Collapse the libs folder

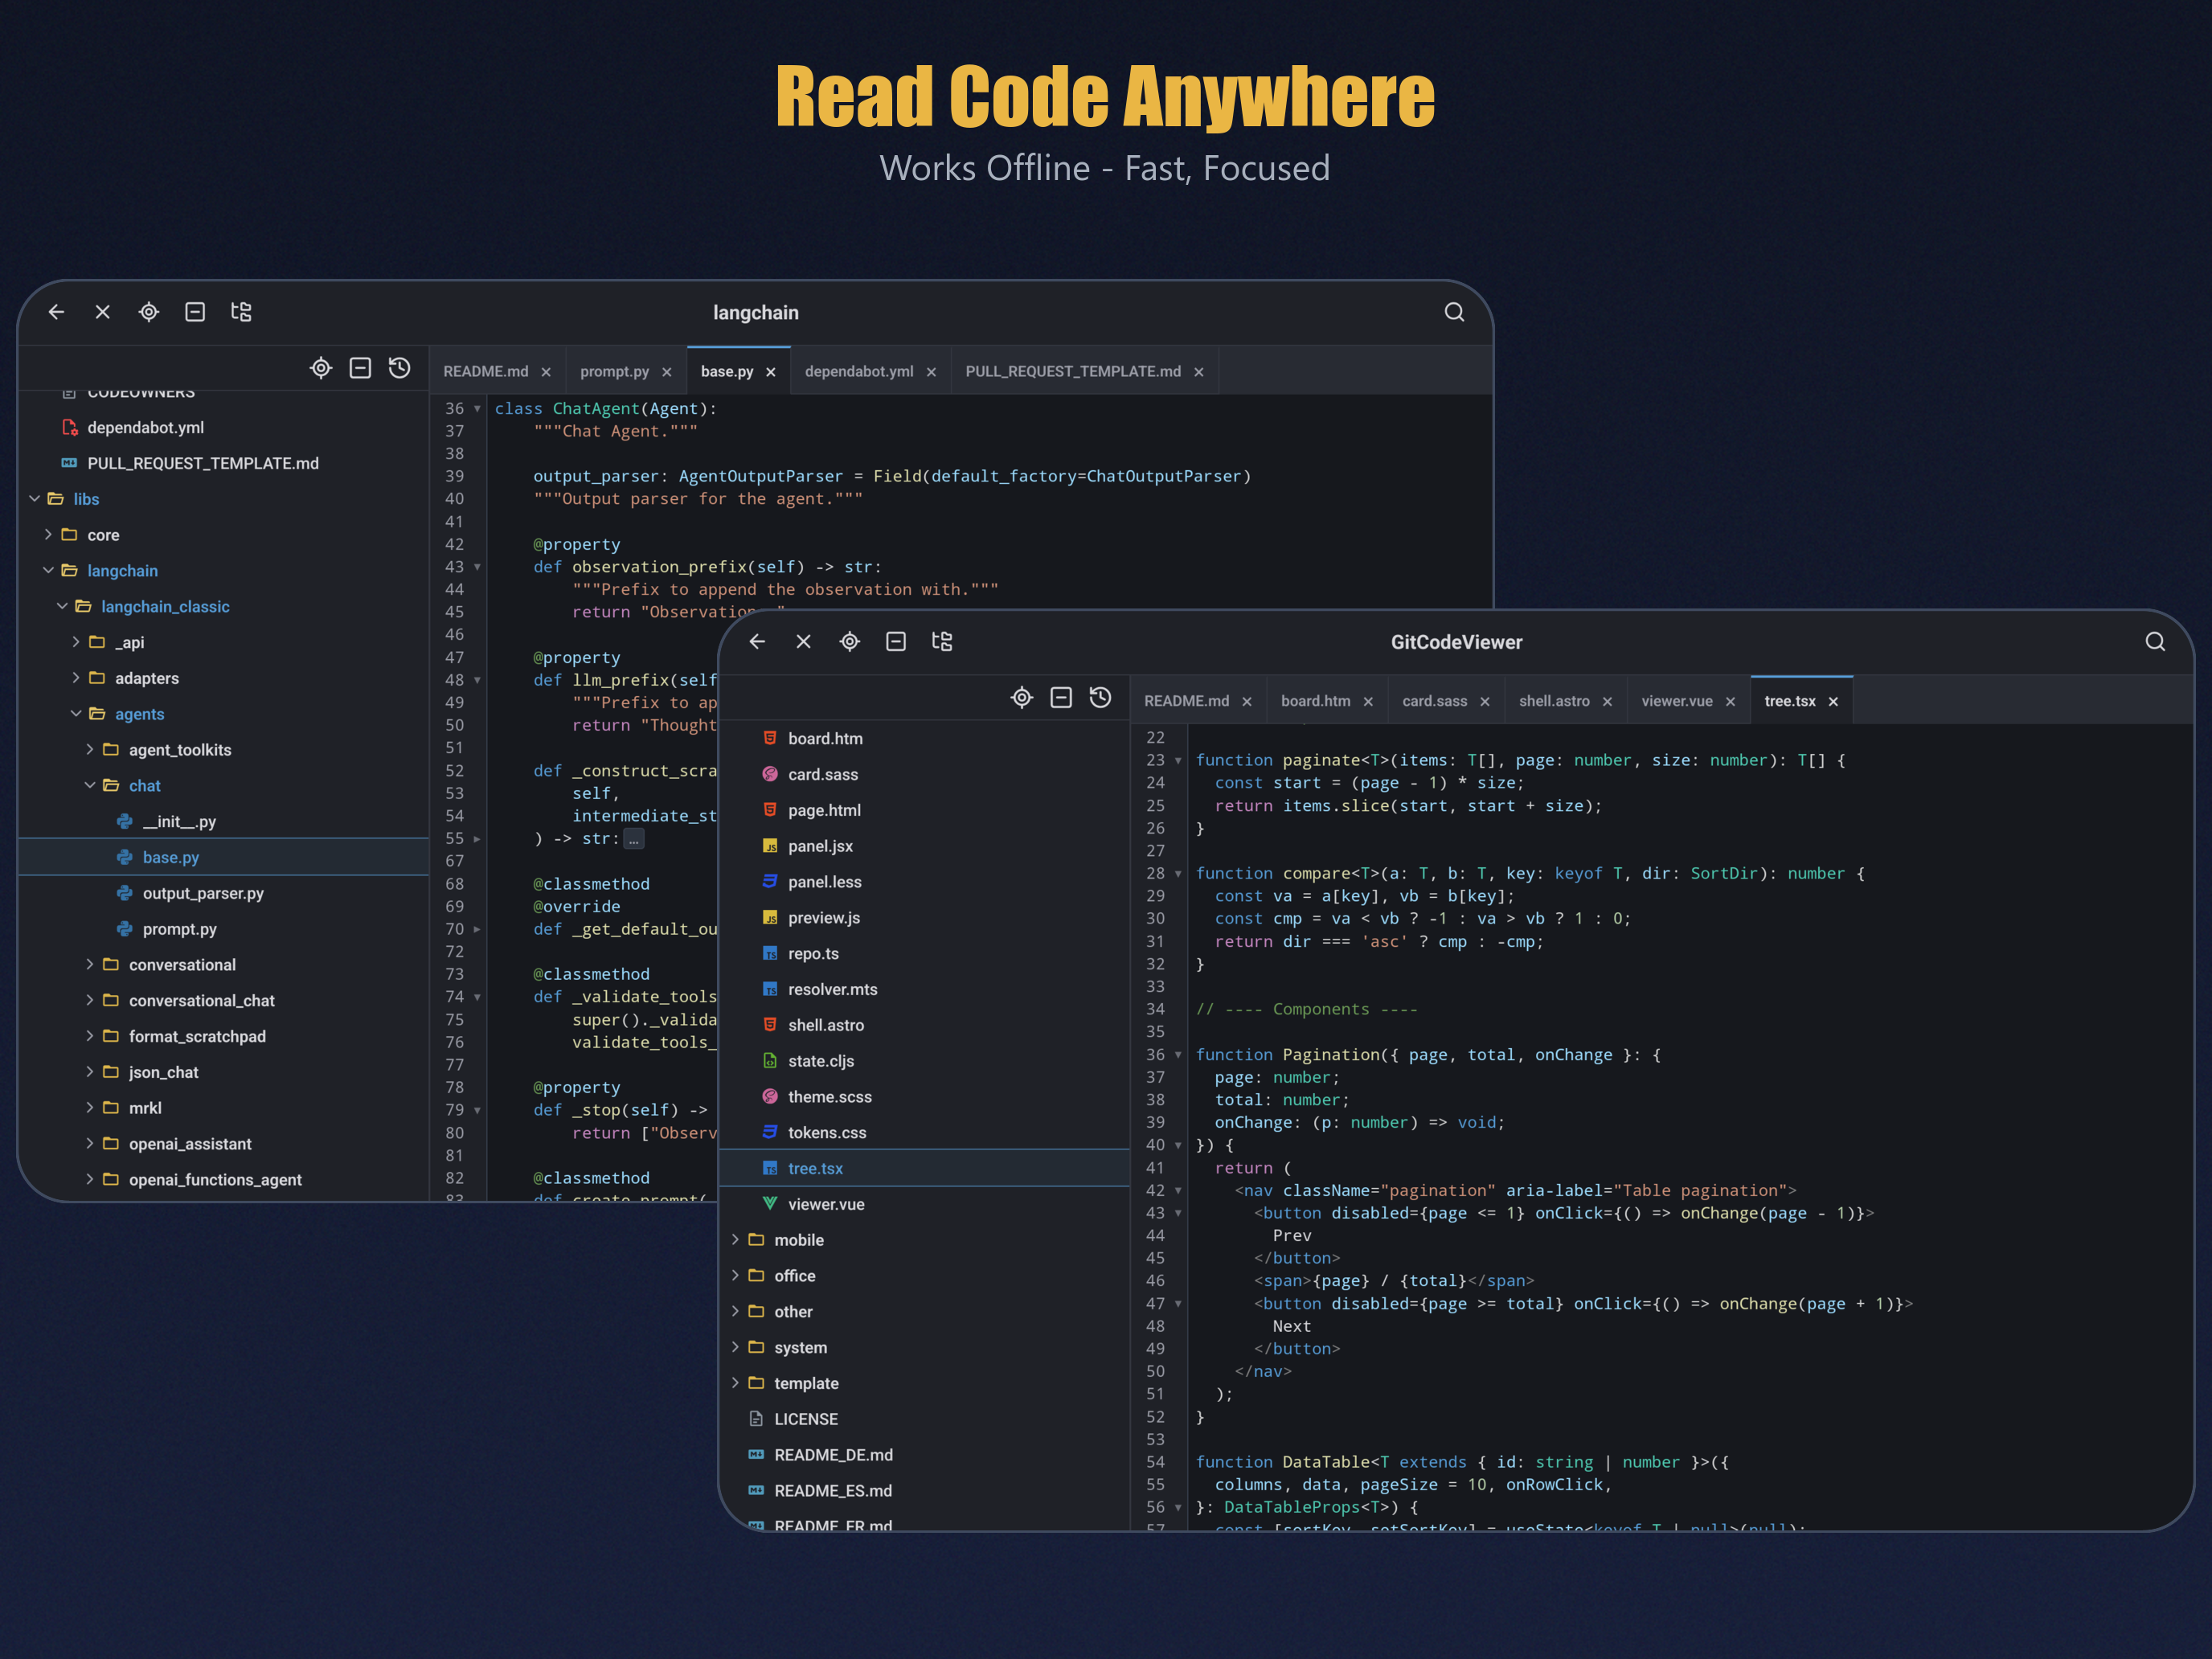pos(35,498)
